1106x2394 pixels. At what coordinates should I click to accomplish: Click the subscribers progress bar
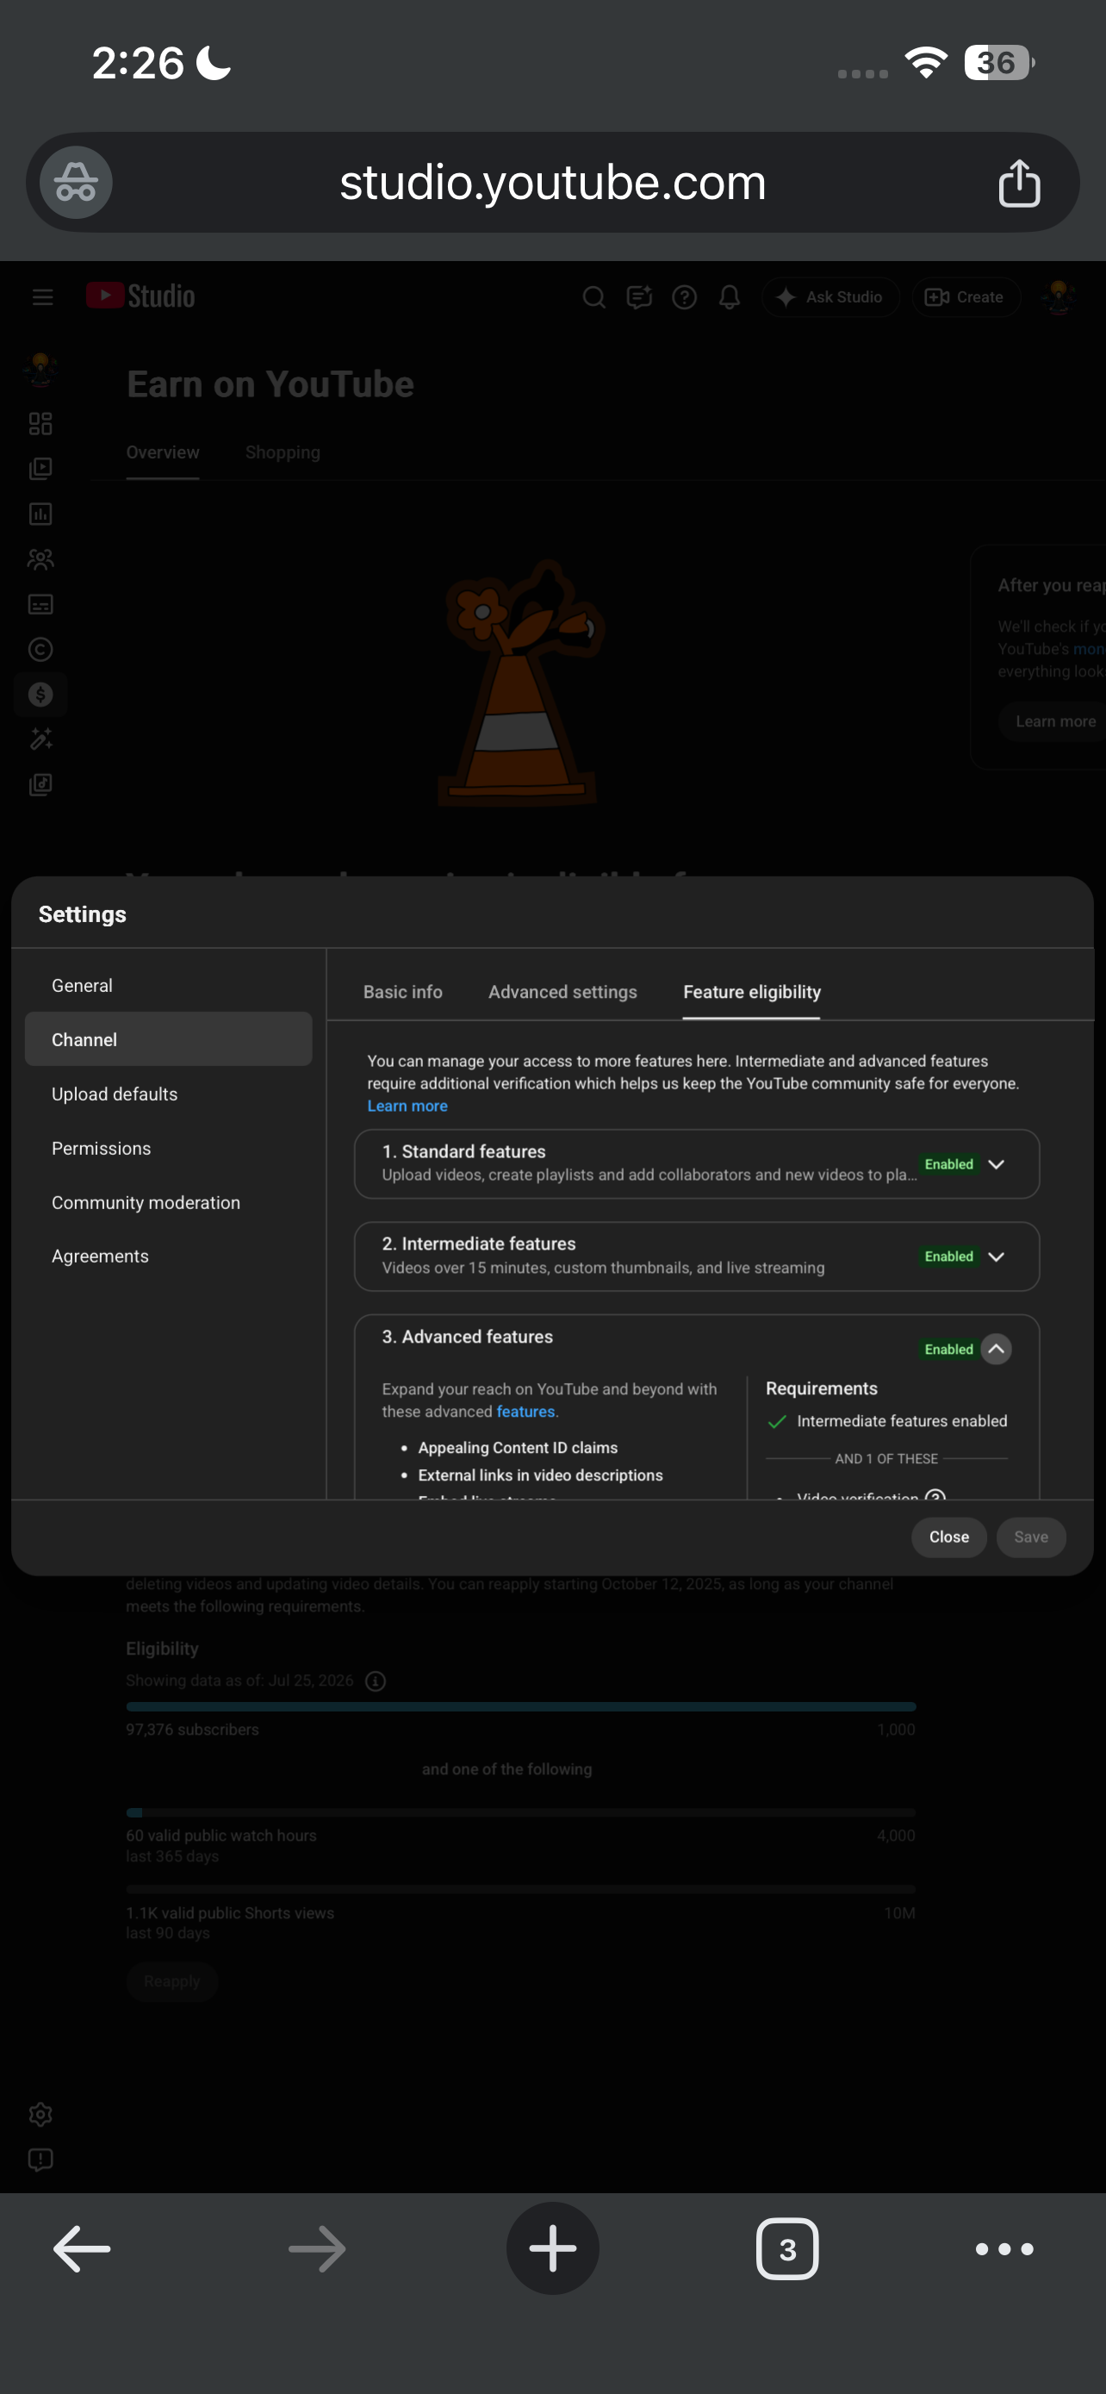(521, 1707)
